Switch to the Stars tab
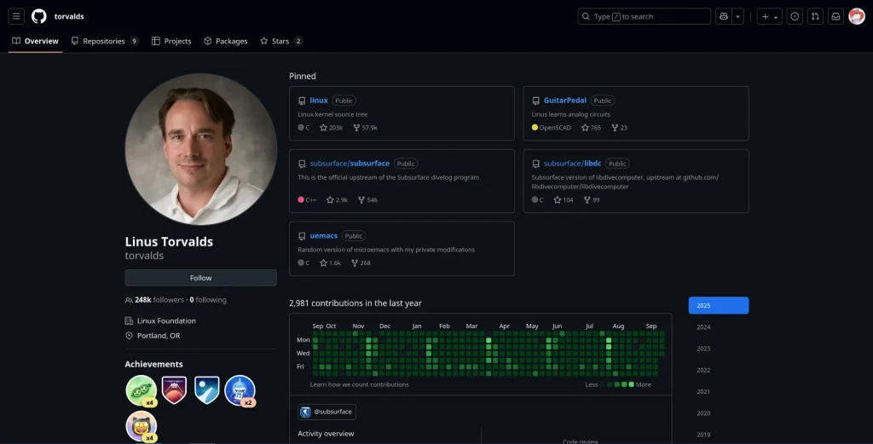The height and width of the screenshot is (444, 873). [281, 41]
